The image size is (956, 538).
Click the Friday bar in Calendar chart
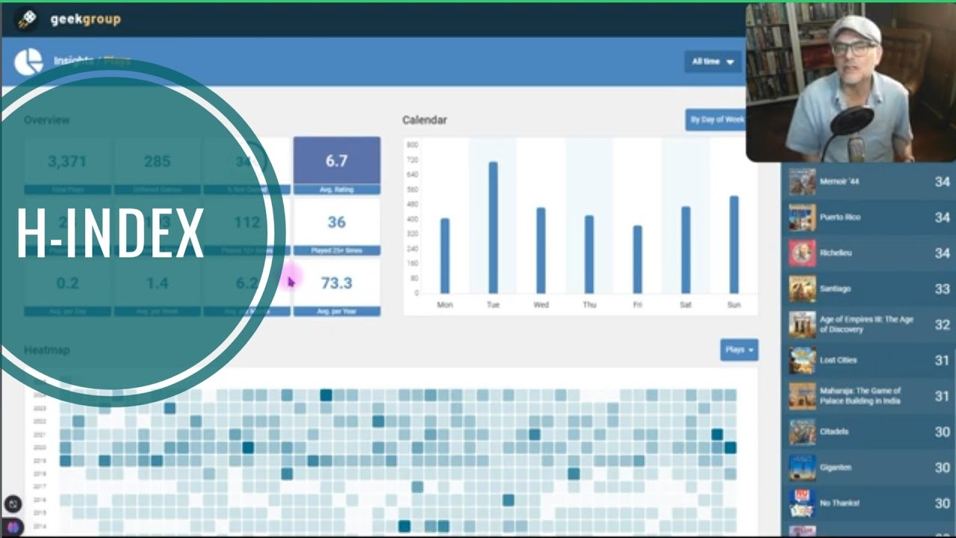637,259
